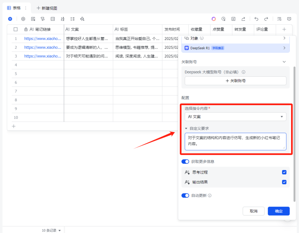Toggle the 获取更多信息 switch
Screen dimensions: 299x233
[x=185, y=161]
